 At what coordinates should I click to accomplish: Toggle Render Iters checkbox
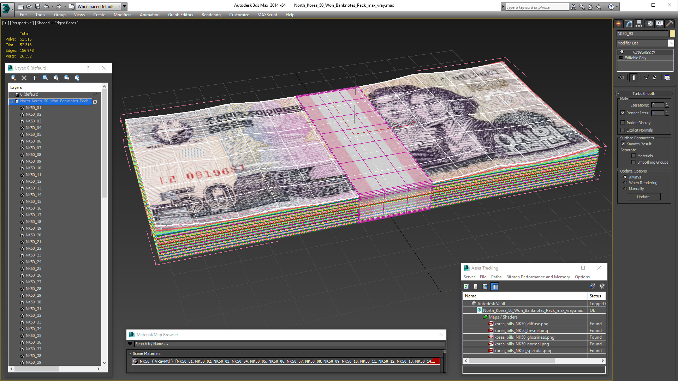pos(623,113)
